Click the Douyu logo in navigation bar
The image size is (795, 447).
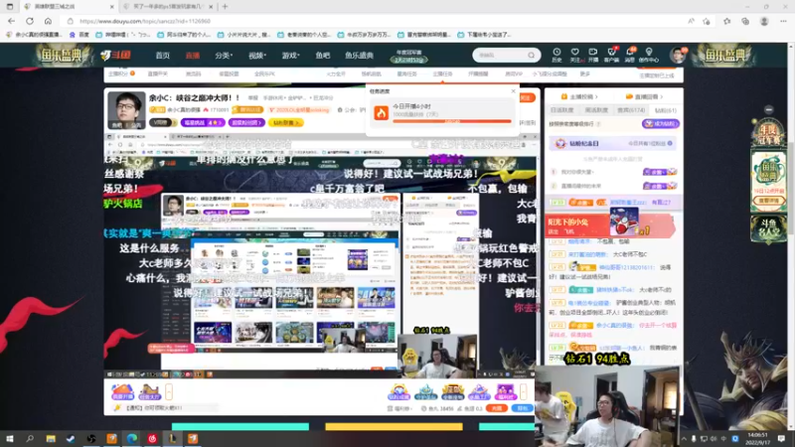pos(115,56)
